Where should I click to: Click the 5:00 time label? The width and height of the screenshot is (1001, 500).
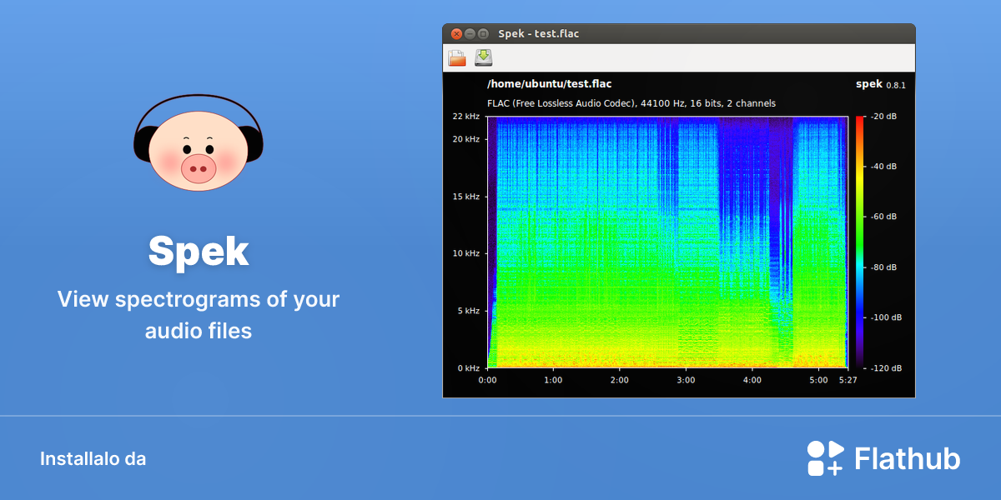(x=818, y=380)
